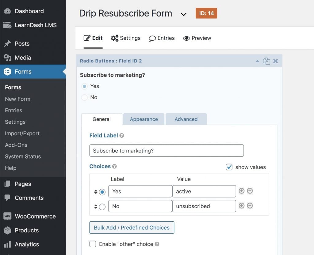
Task: Open the form switcher dropdown arrow
Action: point(184,14)
